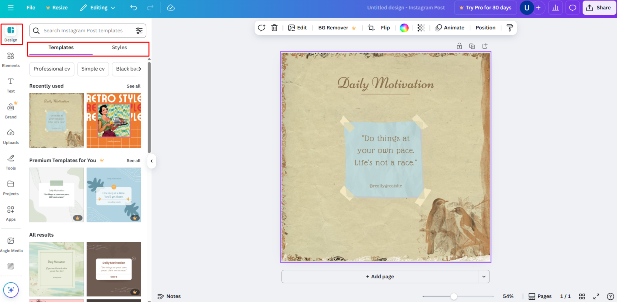Toggle the page lock

click(x=459, y=46)
